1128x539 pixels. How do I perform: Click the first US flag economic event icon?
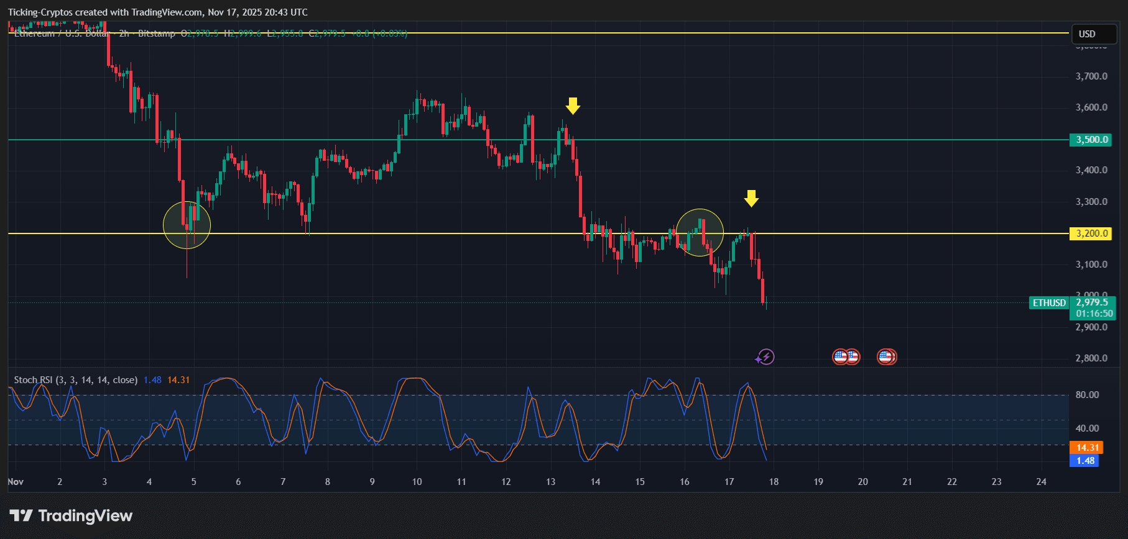(x=840, y=357)
